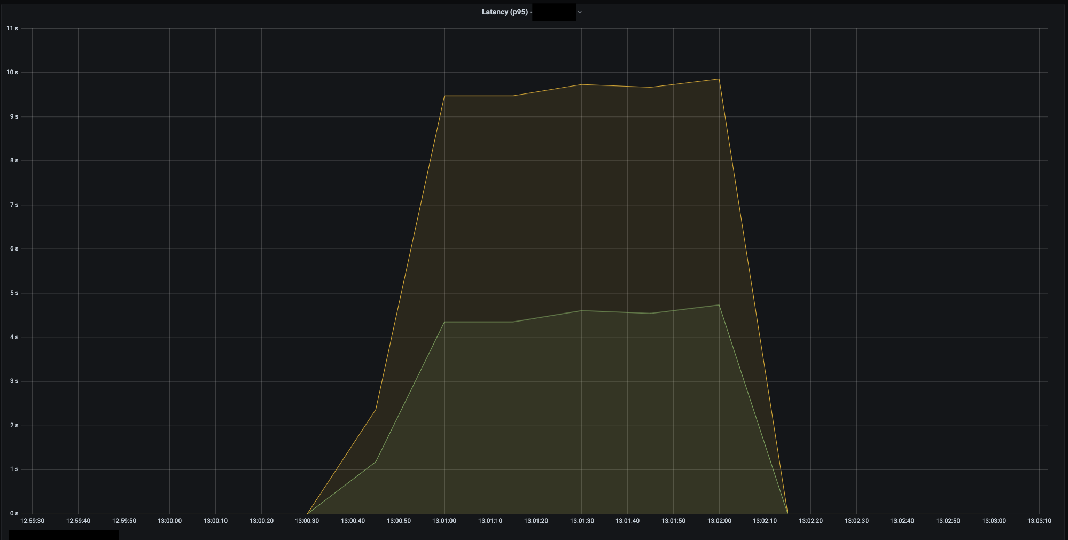Select the 13:03:10 time axis label

pos(1039,521)
